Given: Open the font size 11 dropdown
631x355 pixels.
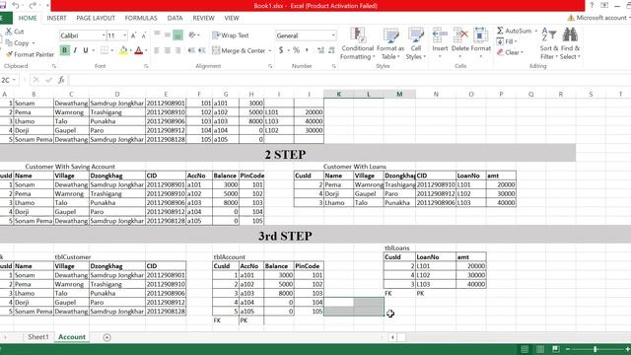Looking at the screenshot, I should [125, 35].
